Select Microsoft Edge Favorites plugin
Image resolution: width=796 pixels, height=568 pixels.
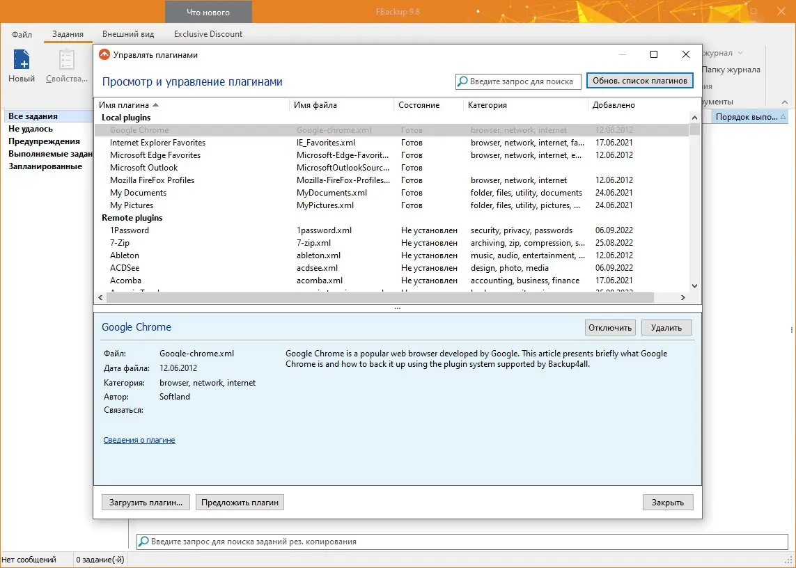391,155
